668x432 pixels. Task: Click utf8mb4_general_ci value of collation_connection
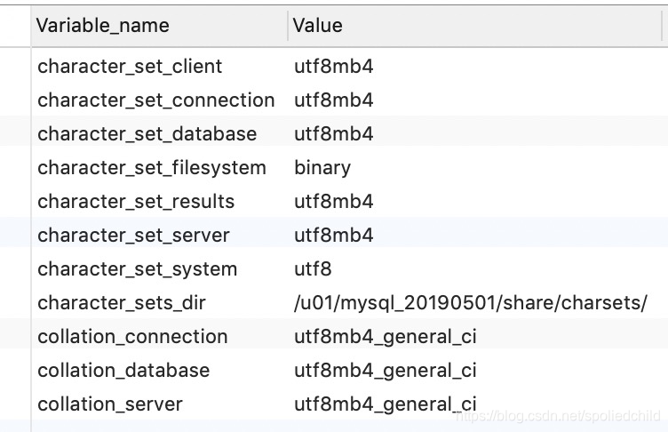pos(386,337)
